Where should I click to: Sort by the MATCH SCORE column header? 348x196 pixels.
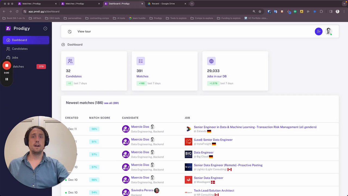coord(100,118)
